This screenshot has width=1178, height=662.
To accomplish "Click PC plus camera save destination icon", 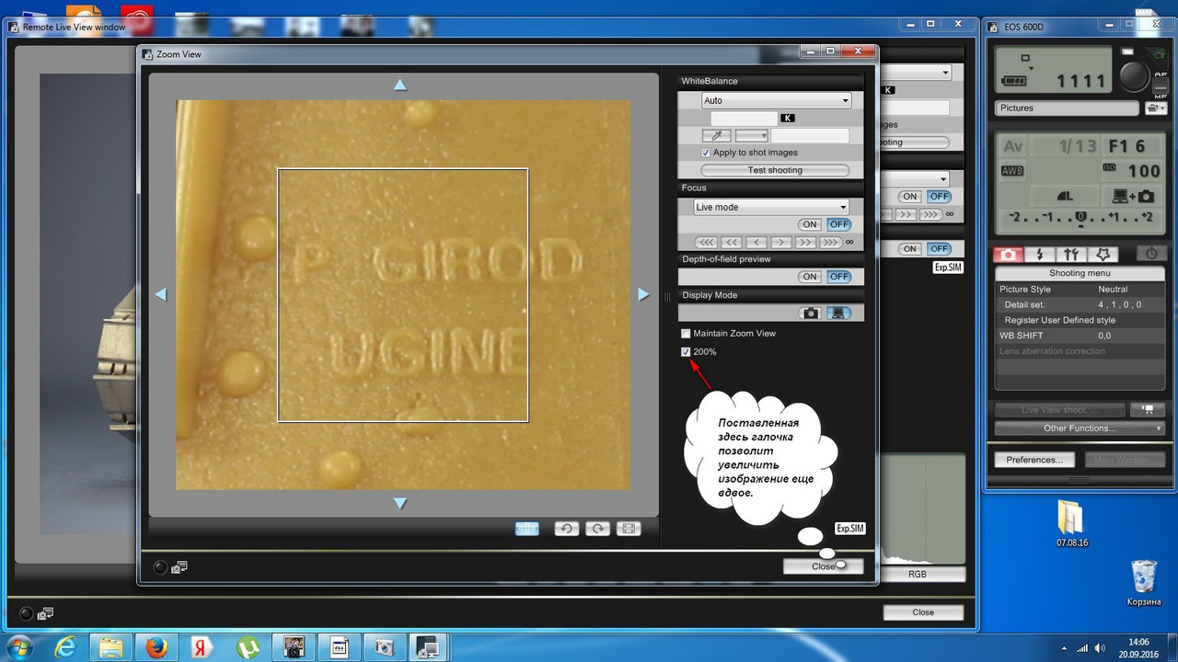I will click(x=1133, y=196).
